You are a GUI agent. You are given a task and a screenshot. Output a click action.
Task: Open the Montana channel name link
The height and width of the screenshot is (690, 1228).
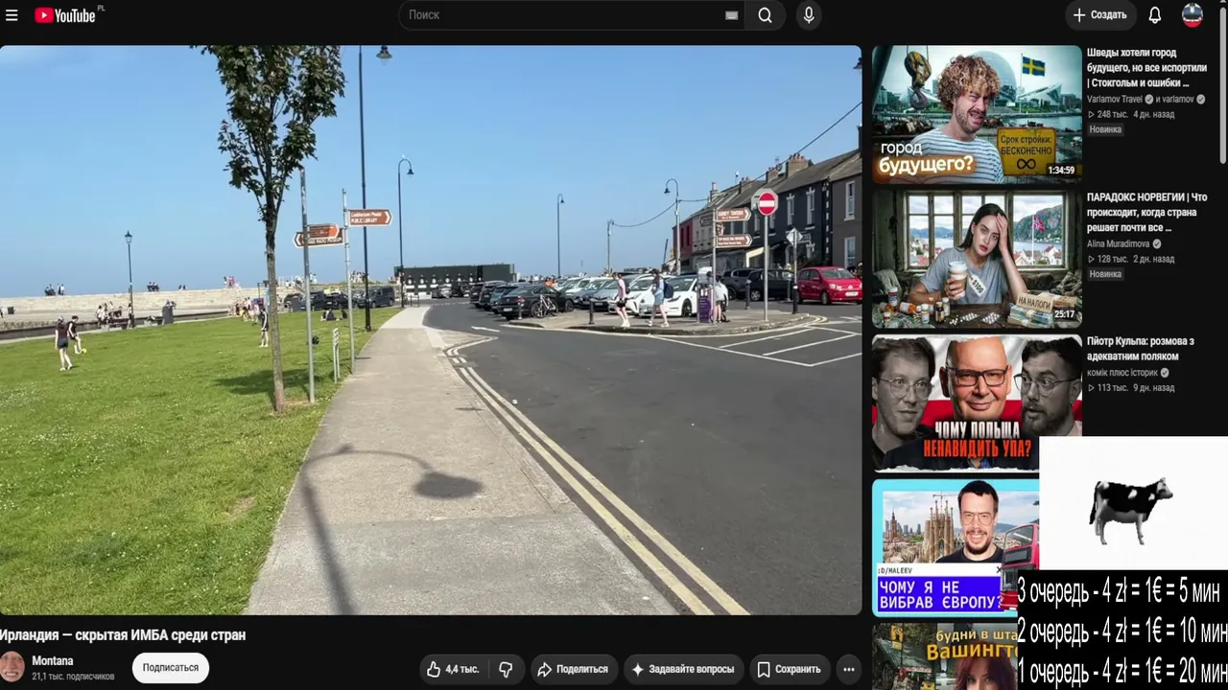53,661
